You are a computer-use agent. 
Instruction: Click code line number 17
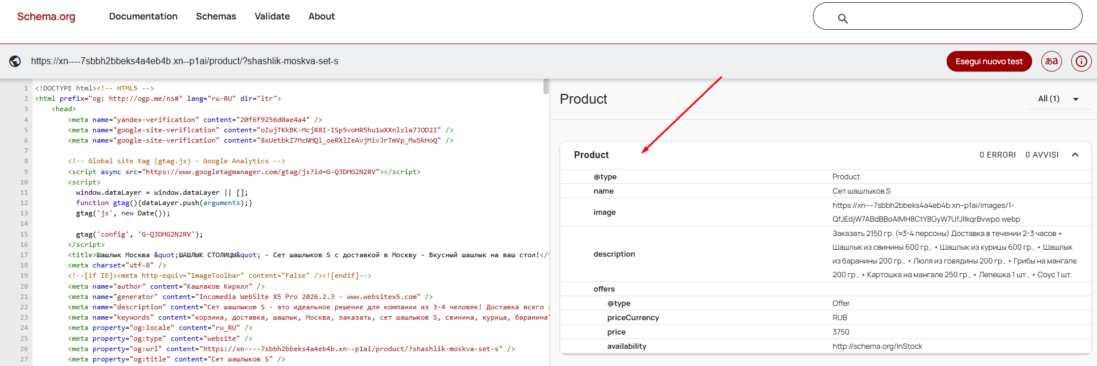tap(24, 255)
